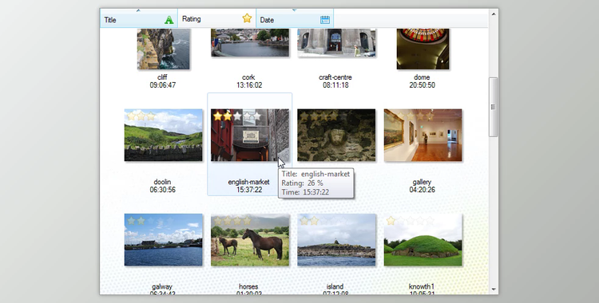Set english-market rating to fourth star
Viewport: 599px width, 303px height.
[x=247, y=116]
